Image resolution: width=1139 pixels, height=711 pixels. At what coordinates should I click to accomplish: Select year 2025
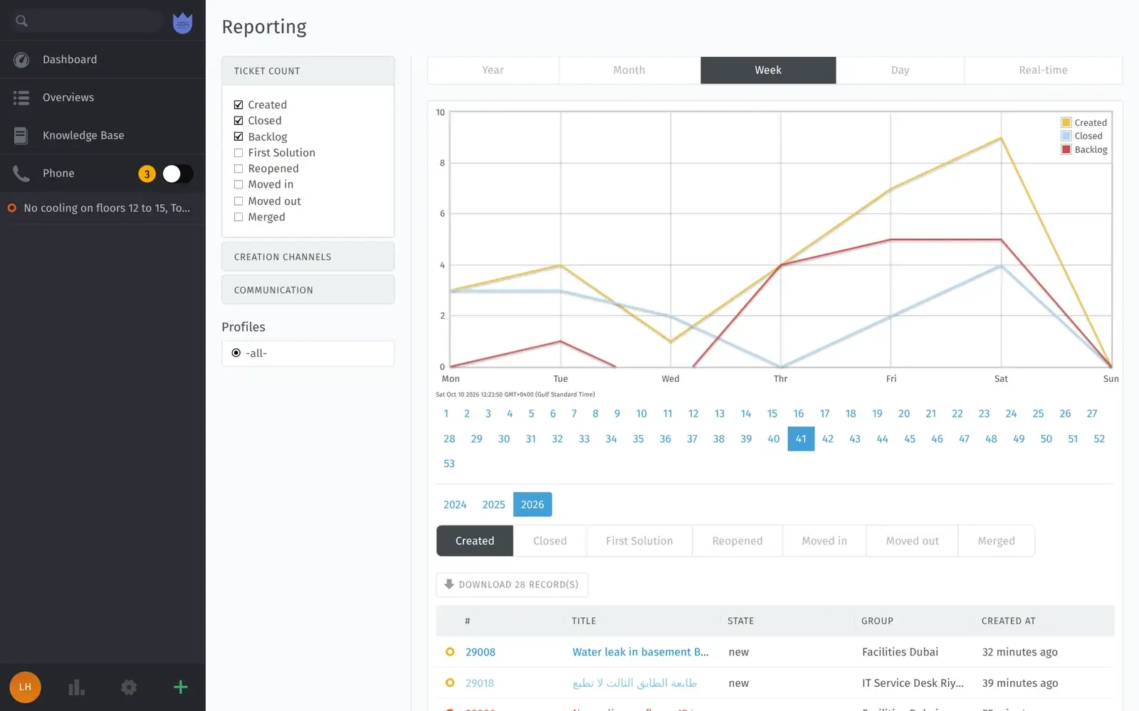494,505
